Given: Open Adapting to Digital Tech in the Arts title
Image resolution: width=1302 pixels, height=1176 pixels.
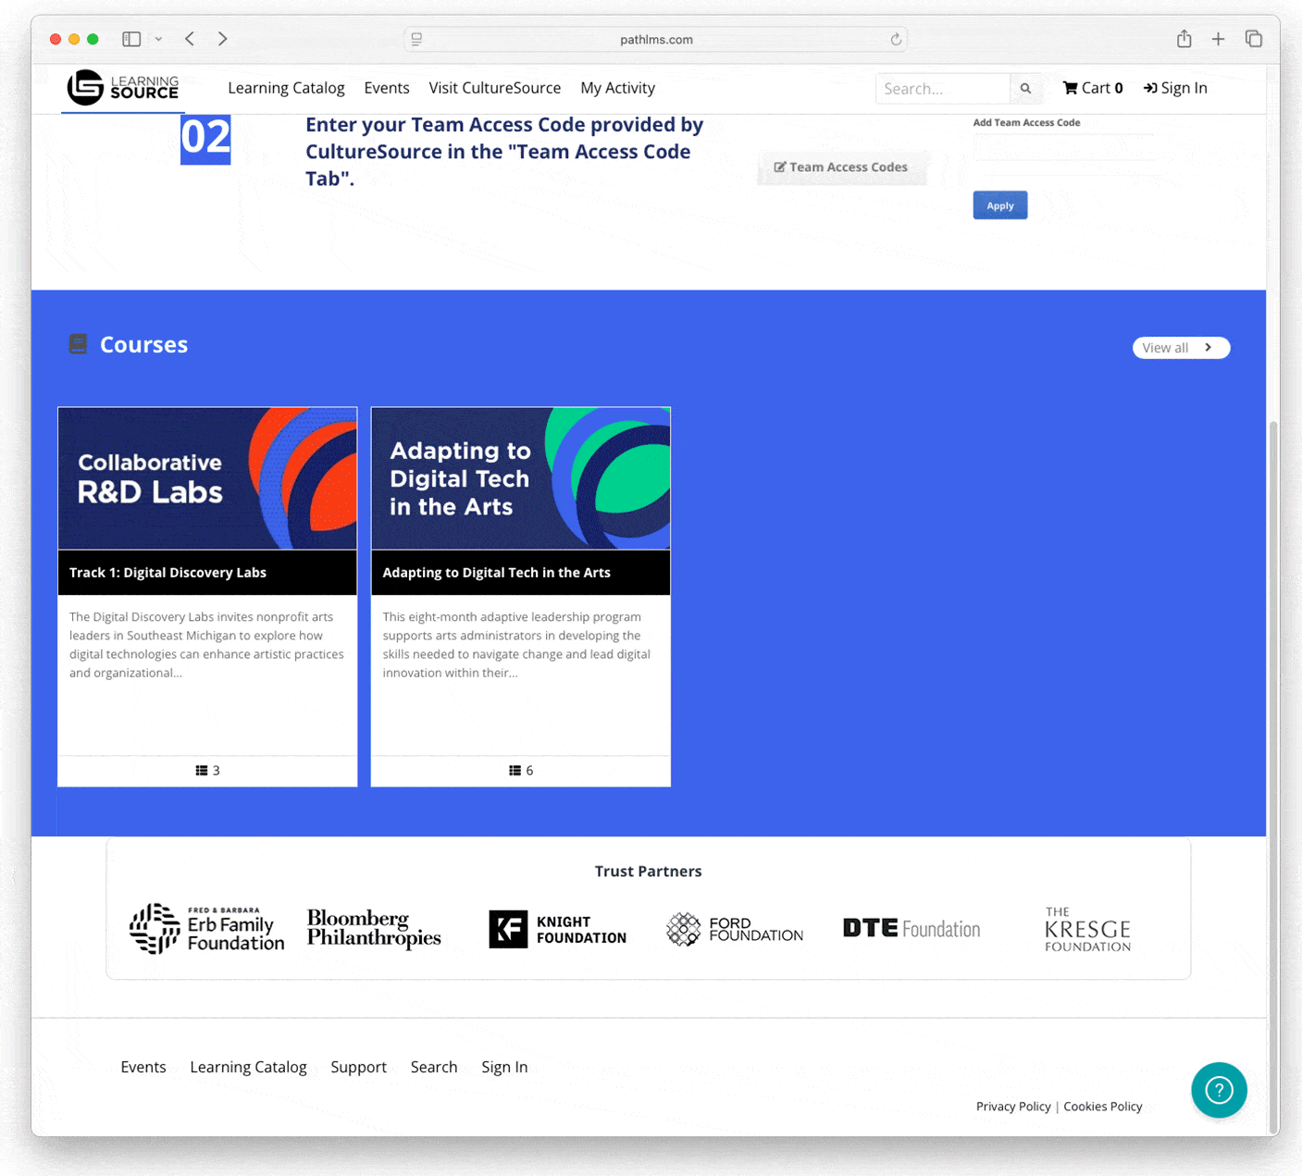Looking at the screenshot, I should pyautogui.click(x=497, y=573).
